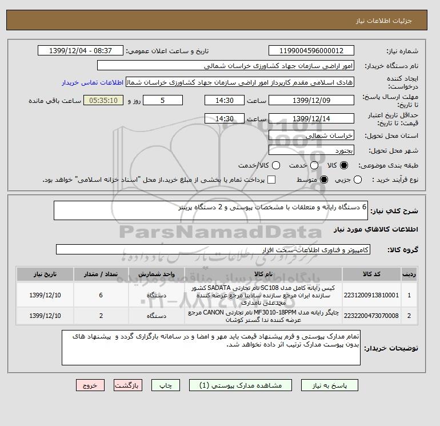440x426 pixels.
Task: Click the buyer organization name field
Action: click(226, 65)
